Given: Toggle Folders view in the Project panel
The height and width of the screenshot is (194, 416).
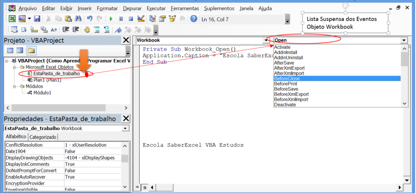Looking at the screenshot, I should [31, 50].
